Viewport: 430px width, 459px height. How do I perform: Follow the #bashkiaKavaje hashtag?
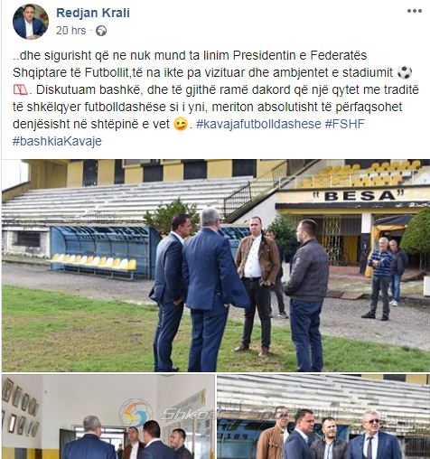point(57,141)
